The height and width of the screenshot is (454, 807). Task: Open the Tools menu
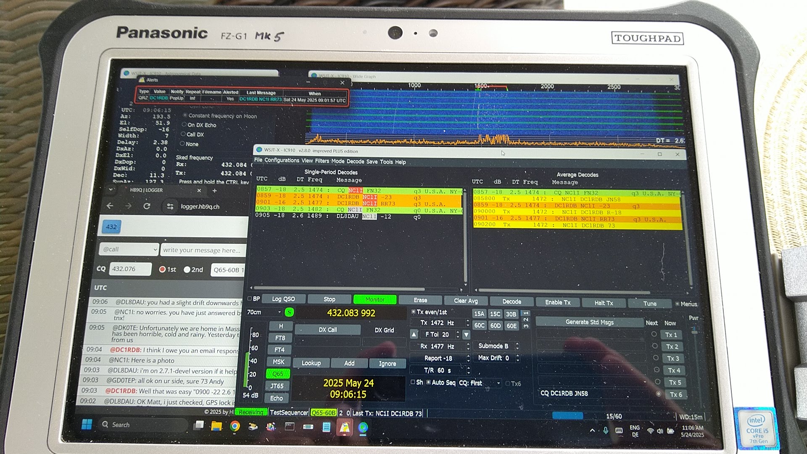(x=386, y=162)
